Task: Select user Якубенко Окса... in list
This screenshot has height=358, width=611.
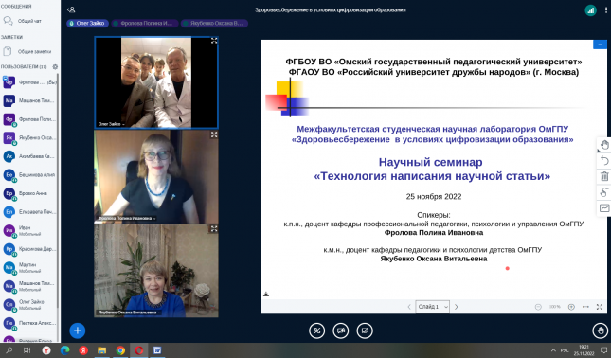Action: 29,138
